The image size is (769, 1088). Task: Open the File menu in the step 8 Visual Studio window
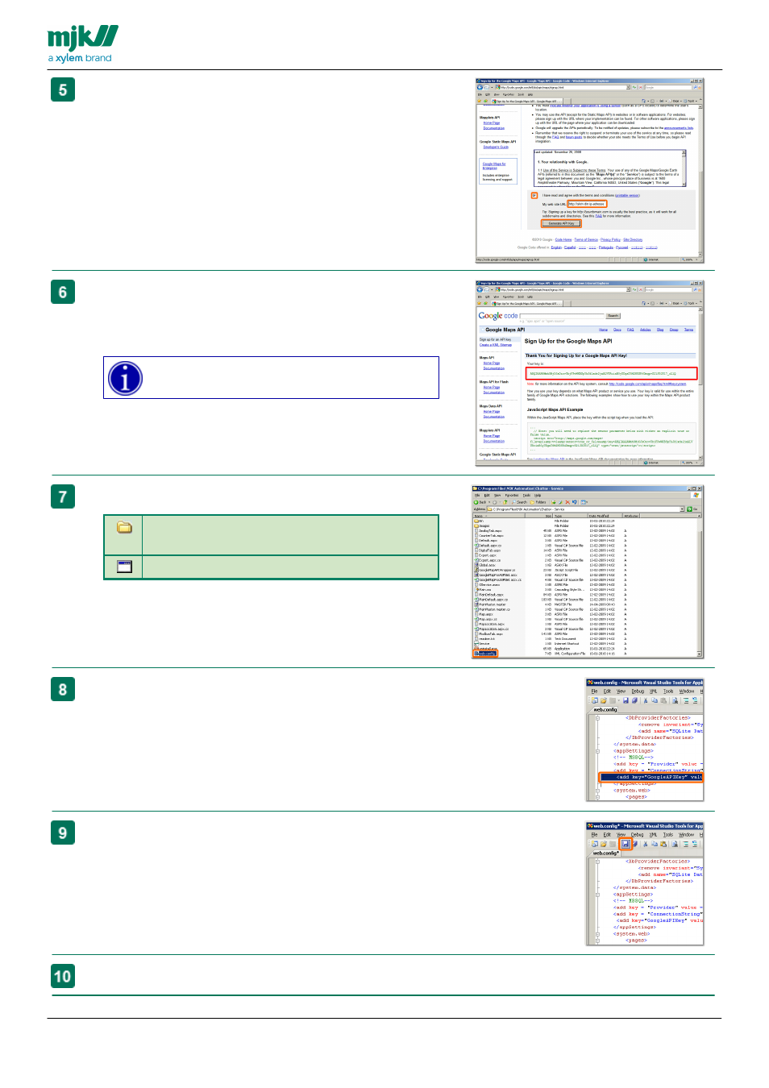594,691
